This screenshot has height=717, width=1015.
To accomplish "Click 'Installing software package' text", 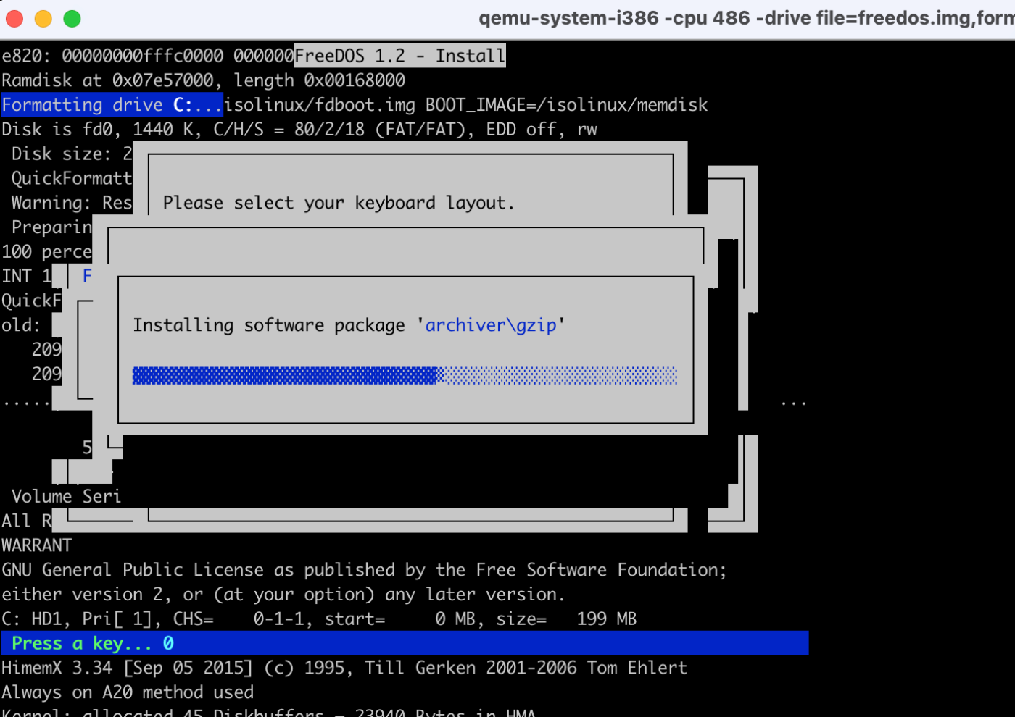I will pyautogui.click(x=269, y=325).
